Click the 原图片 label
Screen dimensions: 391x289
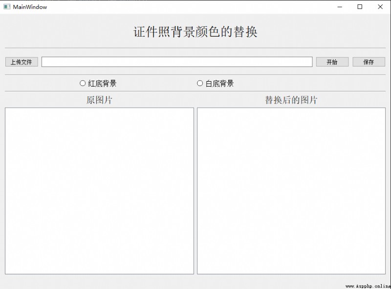tap(99, 100)
